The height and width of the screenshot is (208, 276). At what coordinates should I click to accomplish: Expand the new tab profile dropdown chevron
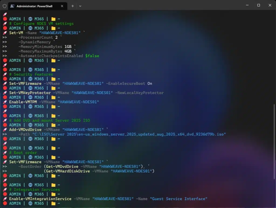point(80,6)
